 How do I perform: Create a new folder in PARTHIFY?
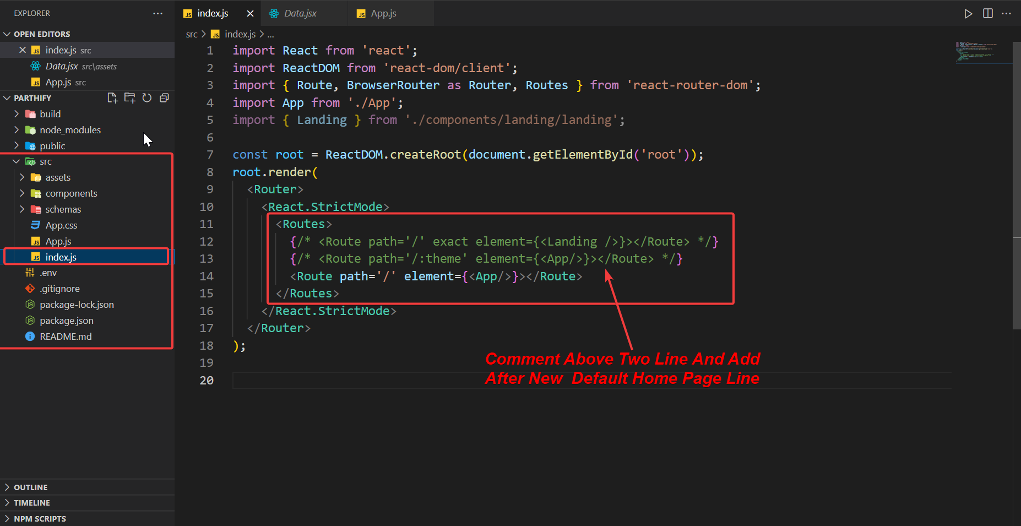pos(130,97)
